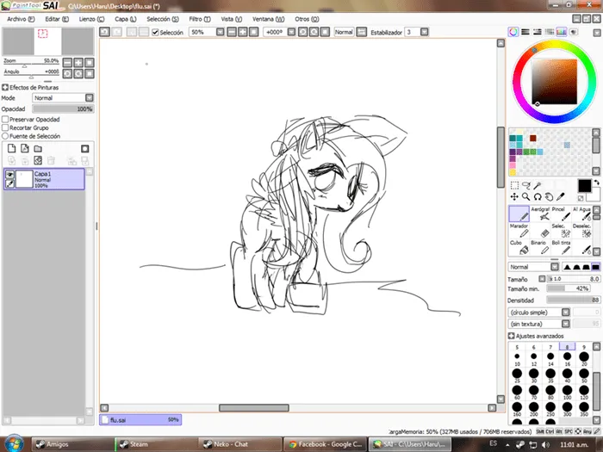Open the zoom percentage dropdown

click(x=220, y=32)
